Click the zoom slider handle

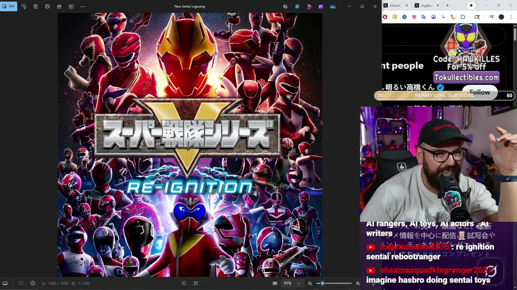pos(322,283)
